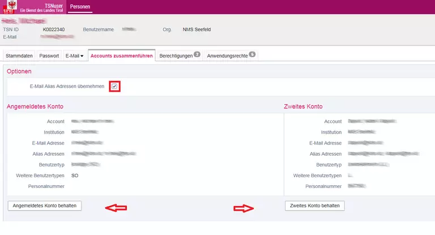Select the Accounts zusammenführen tab
Image resolution: width=435 pixels, height=235 pixels.
click(121, 56)
